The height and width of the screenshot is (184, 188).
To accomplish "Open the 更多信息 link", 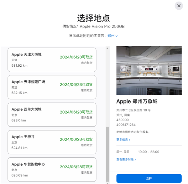I will [x=123, y=140].
